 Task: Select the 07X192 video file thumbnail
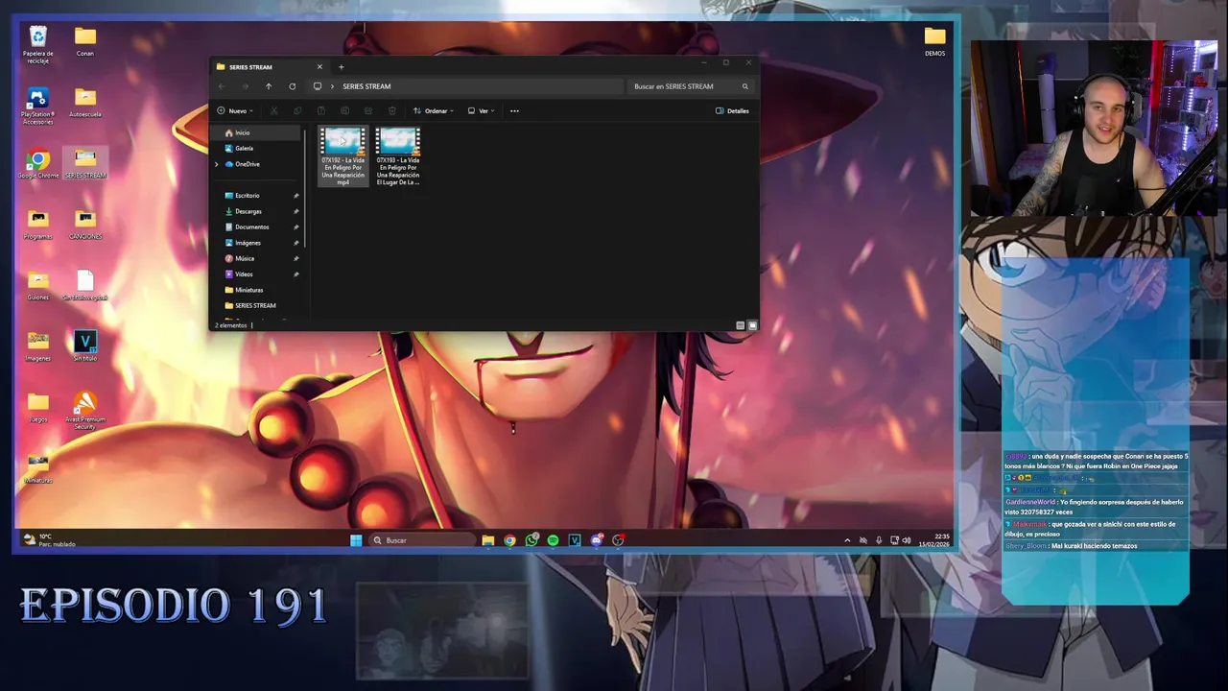[x=342, y=156]
